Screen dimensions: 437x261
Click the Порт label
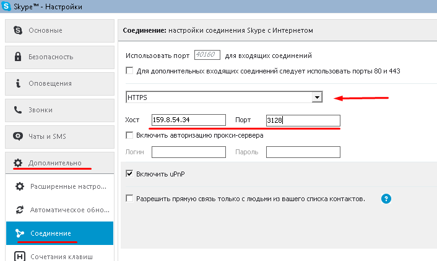tap(243, 120)
